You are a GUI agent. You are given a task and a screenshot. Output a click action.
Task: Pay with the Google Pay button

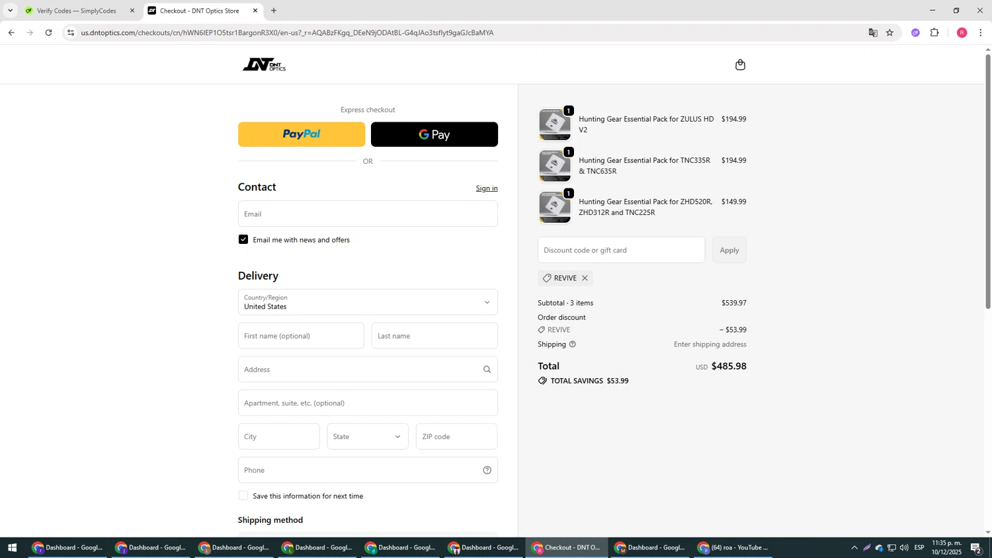tap(434, 134)
